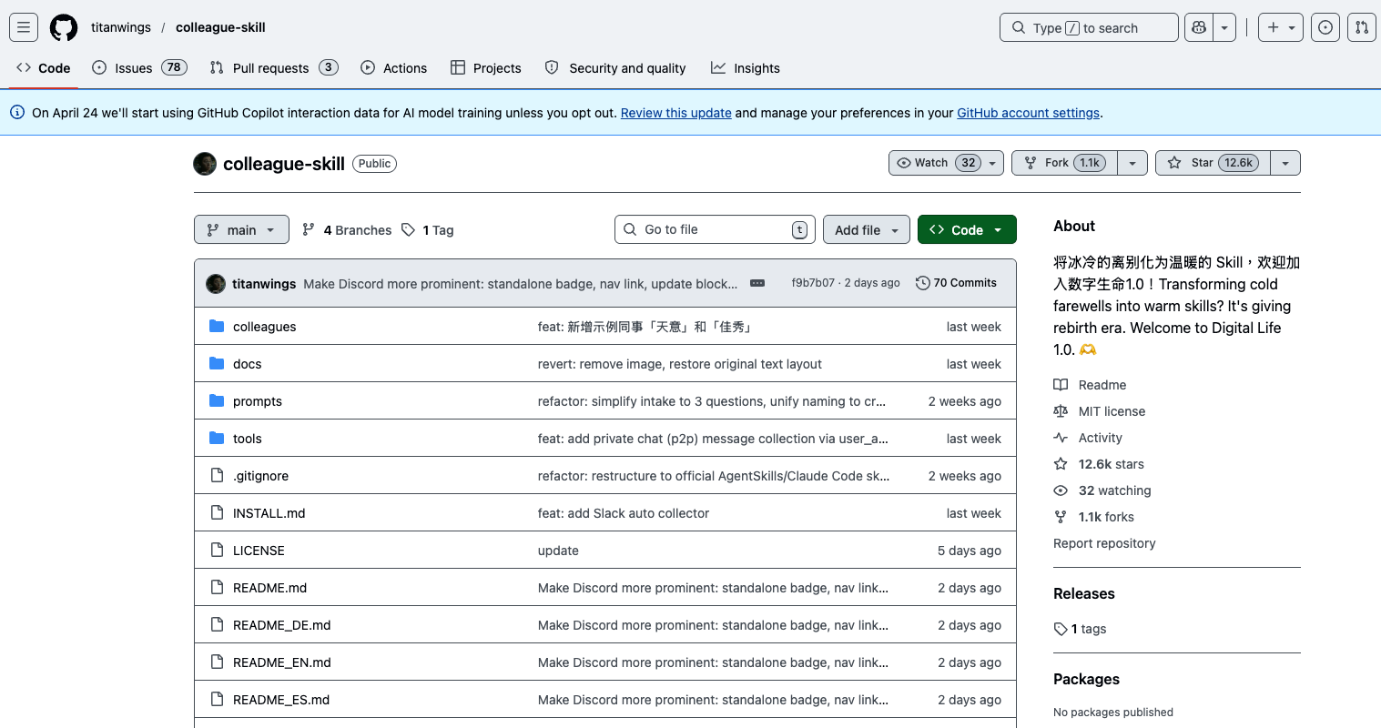Open commit 'revert: remove image, restore original text layout'
This screenshot has width=1381, height=728.
[x=680, y=364]
